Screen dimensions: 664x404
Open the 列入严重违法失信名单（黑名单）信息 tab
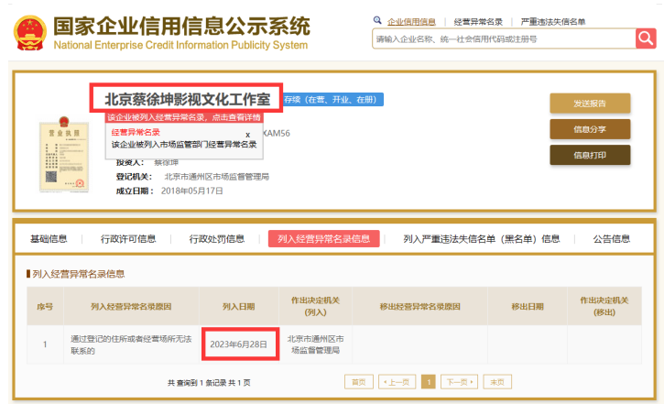(482, 239)
